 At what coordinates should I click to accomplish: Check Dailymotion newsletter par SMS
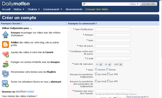pyautogui.click(x=108, y=74)
